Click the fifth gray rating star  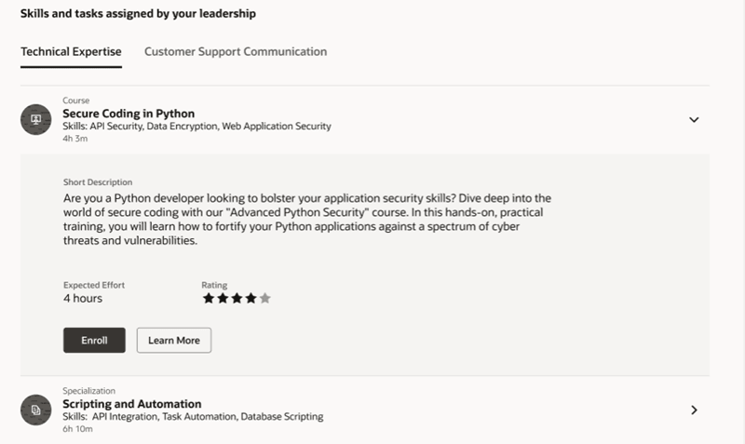pyautogui.click(x=265, y=298)
